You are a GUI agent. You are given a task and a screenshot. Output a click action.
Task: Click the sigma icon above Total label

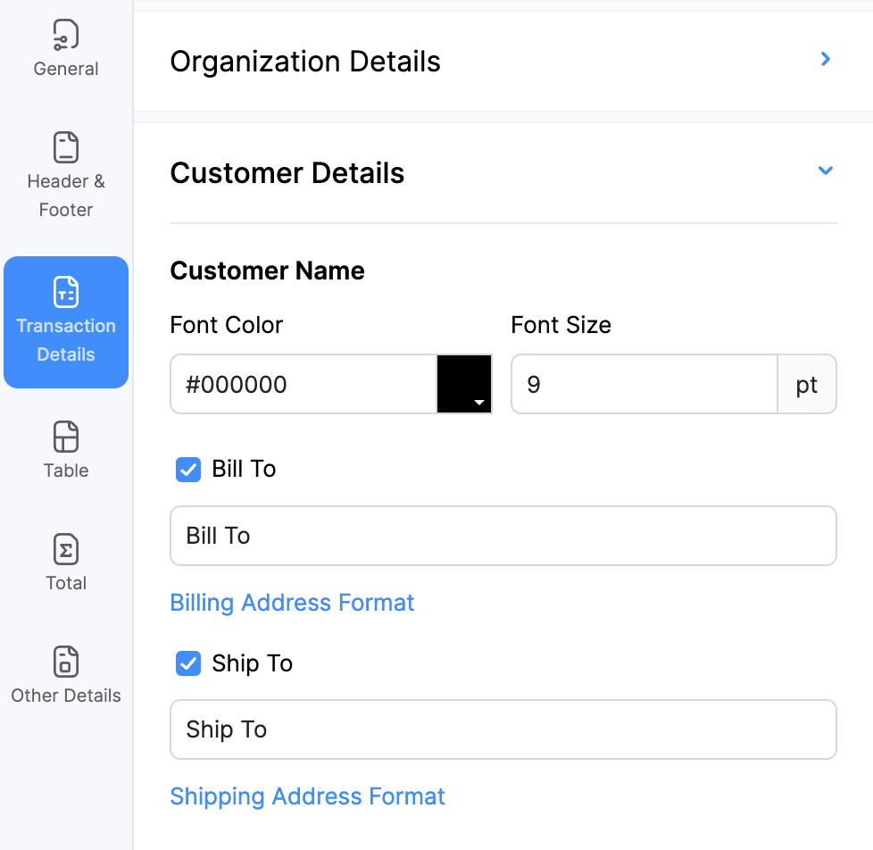[65, 549]
